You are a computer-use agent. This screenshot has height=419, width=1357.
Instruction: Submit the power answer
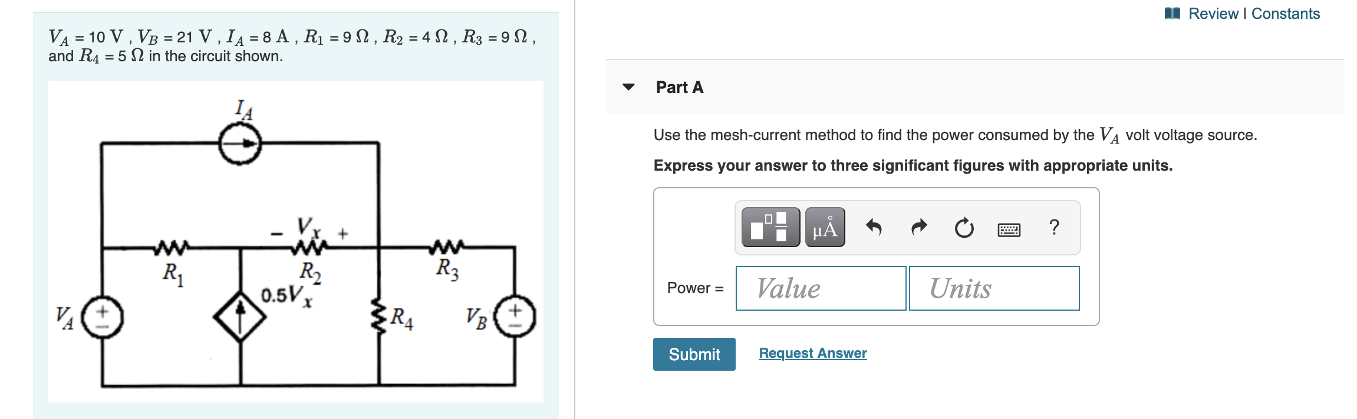(694, 354)
